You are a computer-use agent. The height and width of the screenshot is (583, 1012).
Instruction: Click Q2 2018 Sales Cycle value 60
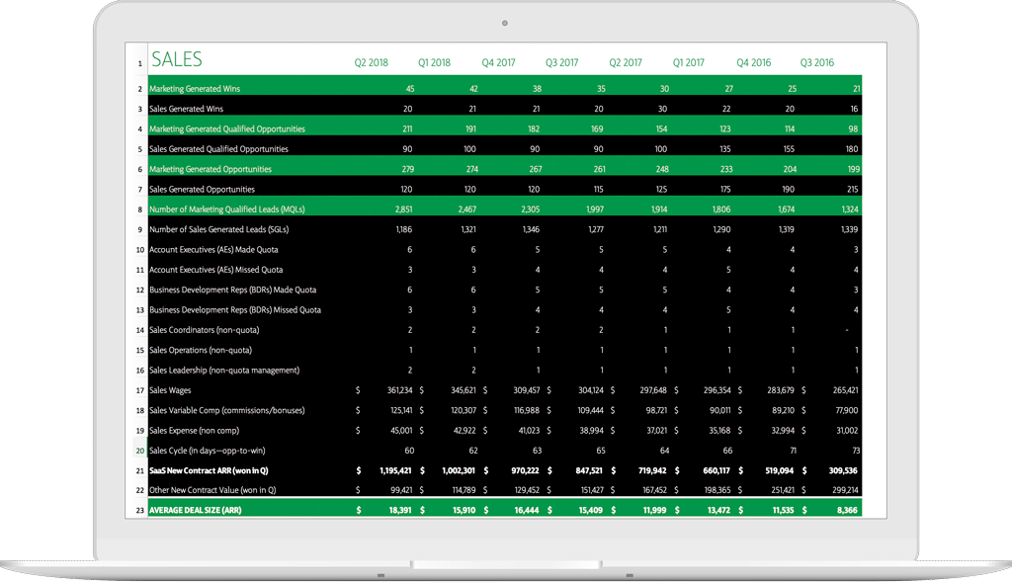[x=409, y=450]
